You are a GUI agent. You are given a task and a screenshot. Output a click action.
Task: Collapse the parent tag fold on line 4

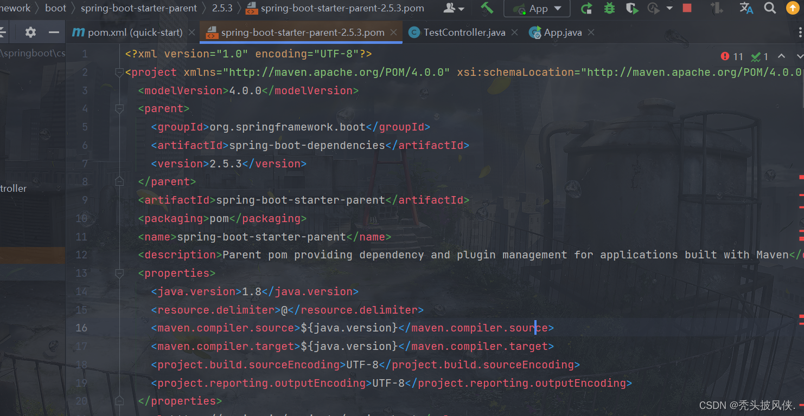click(119, 109)
